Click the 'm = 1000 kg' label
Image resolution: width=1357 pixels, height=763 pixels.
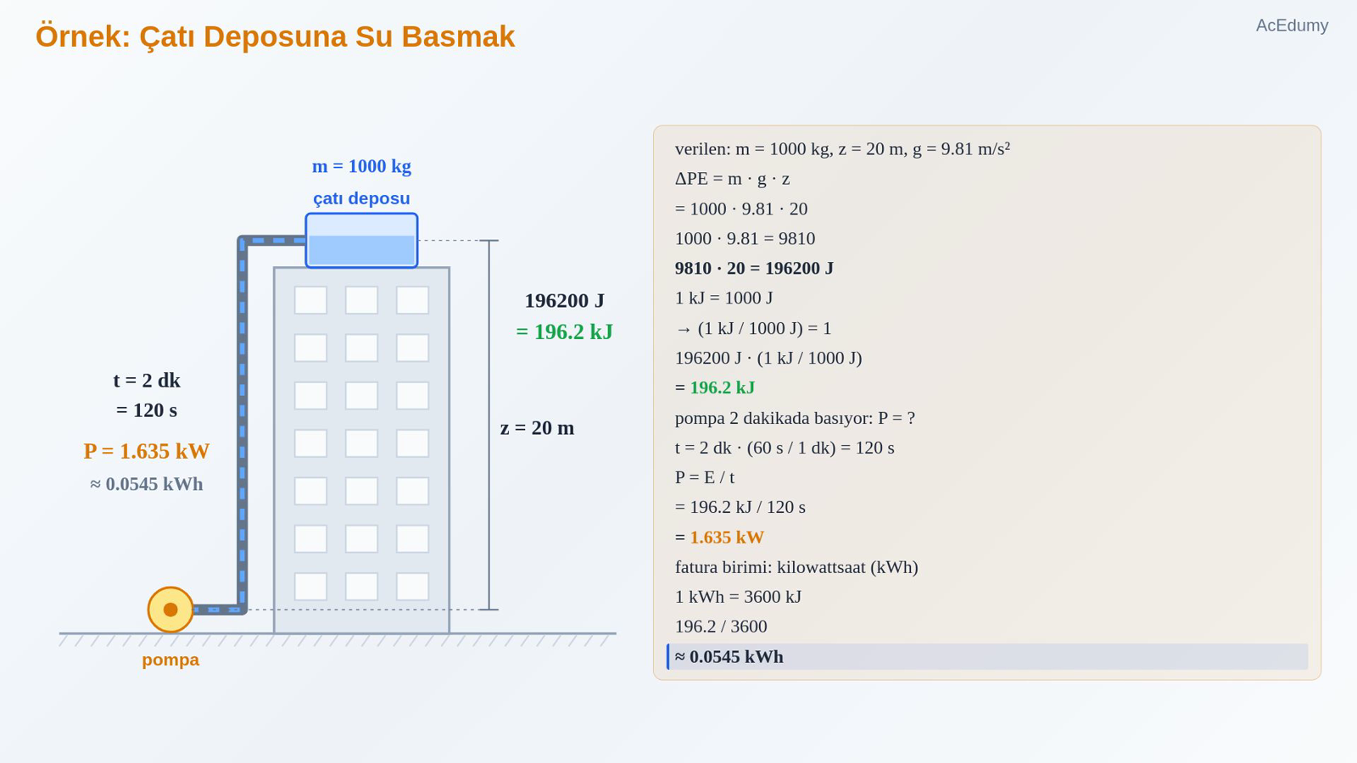[x=361, y=166]
